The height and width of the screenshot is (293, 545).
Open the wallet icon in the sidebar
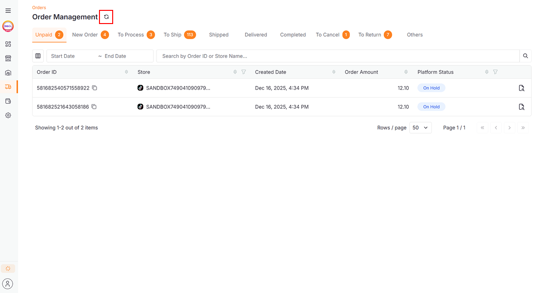coord(8,101)
